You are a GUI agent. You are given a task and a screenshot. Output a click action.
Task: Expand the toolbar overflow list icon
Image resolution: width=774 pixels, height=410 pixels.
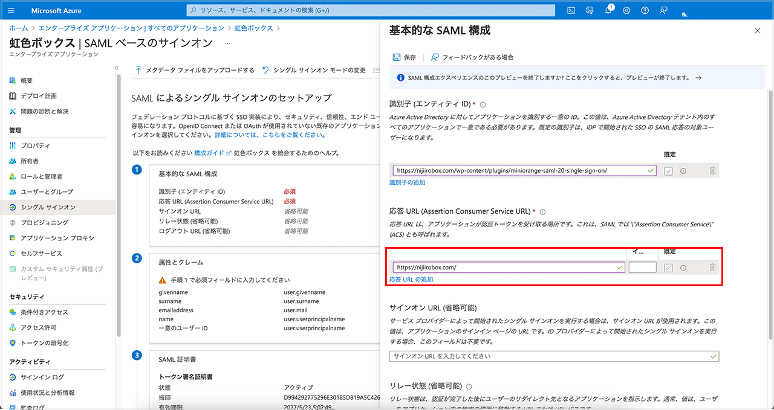[377, 70]
